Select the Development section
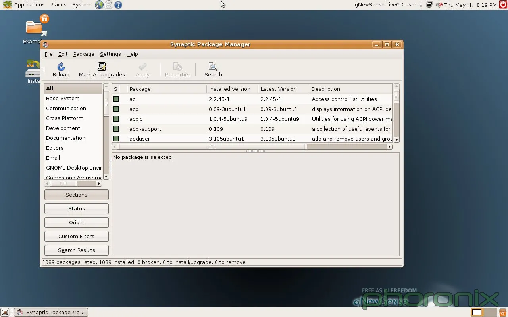This screenshot has height=317, width=508. [73, 128]
